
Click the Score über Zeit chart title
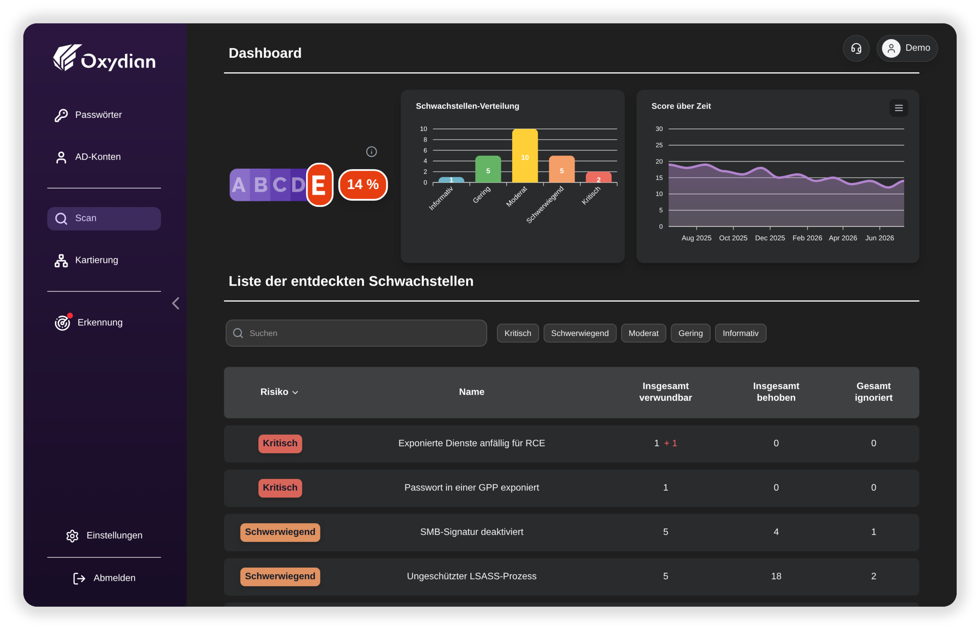point(681,106)
